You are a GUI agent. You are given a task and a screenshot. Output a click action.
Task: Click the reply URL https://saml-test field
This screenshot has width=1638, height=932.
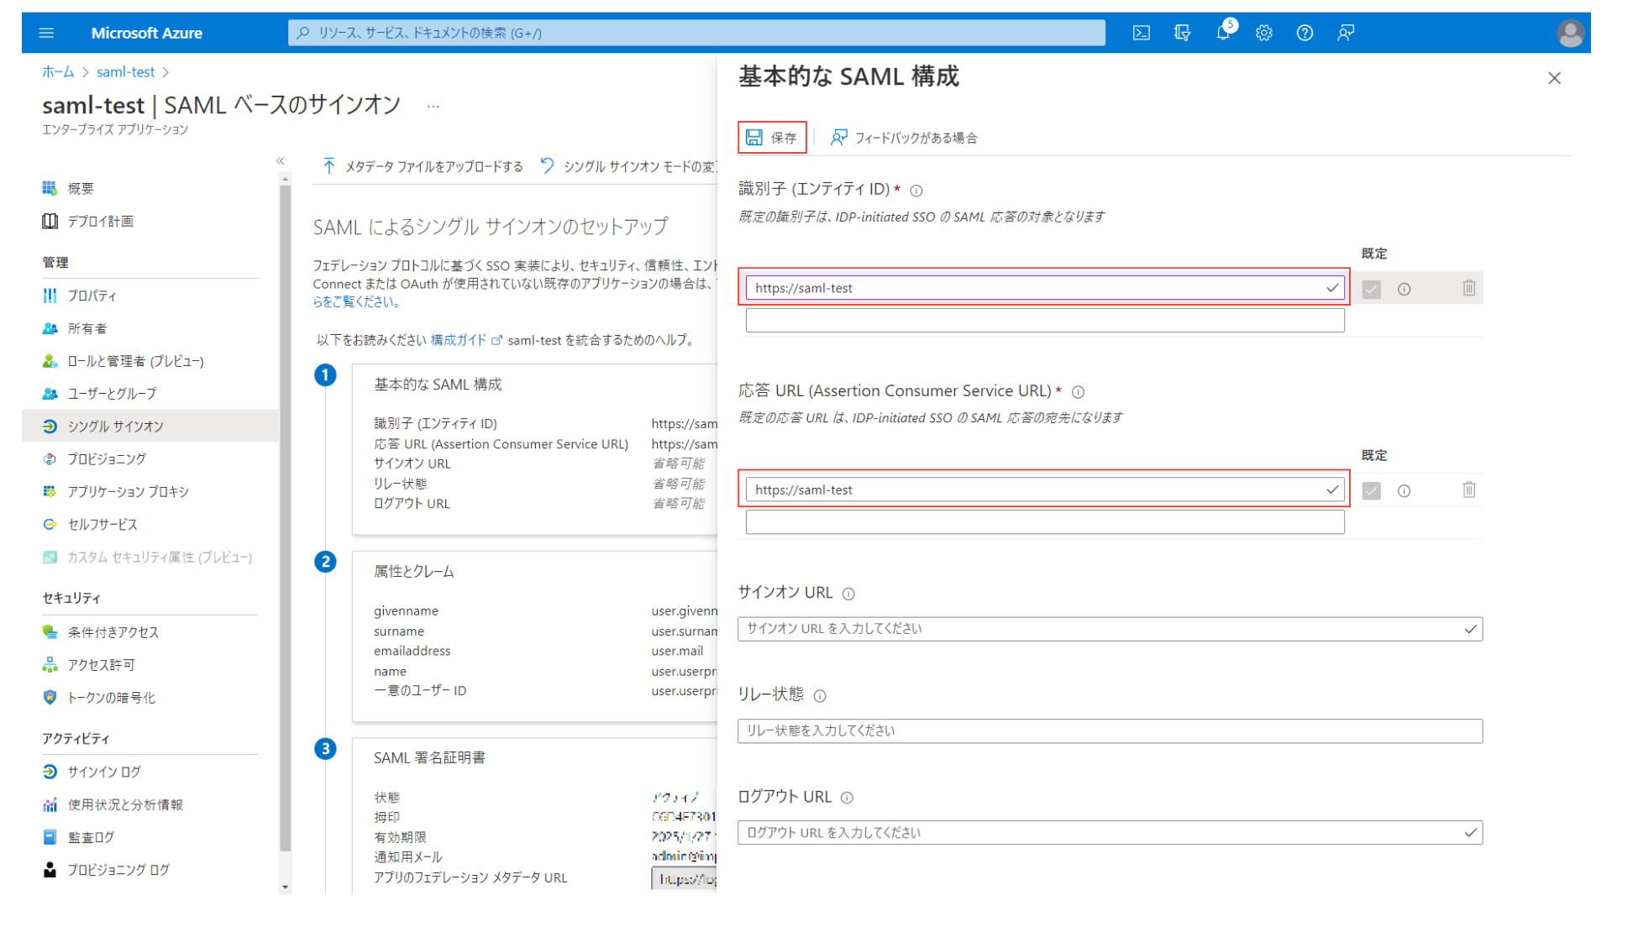[1044, 490]
